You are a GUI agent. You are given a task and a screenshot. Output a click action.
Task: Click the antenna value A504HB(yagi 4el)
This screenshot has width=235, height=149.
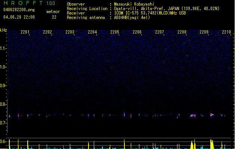click(x=132, y=18)
